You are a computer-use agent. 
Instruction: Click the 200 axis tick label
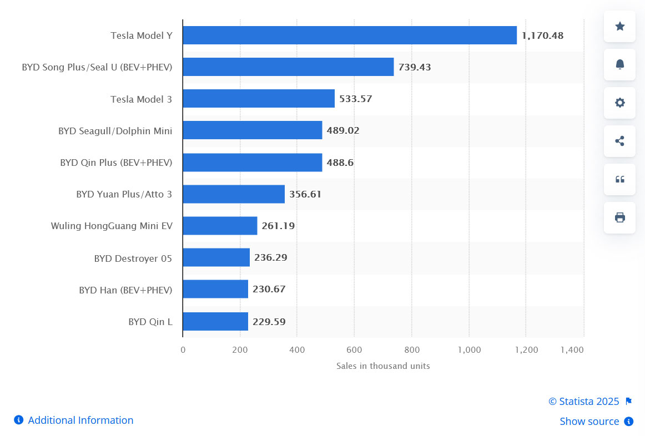click(x=240, y=350)
